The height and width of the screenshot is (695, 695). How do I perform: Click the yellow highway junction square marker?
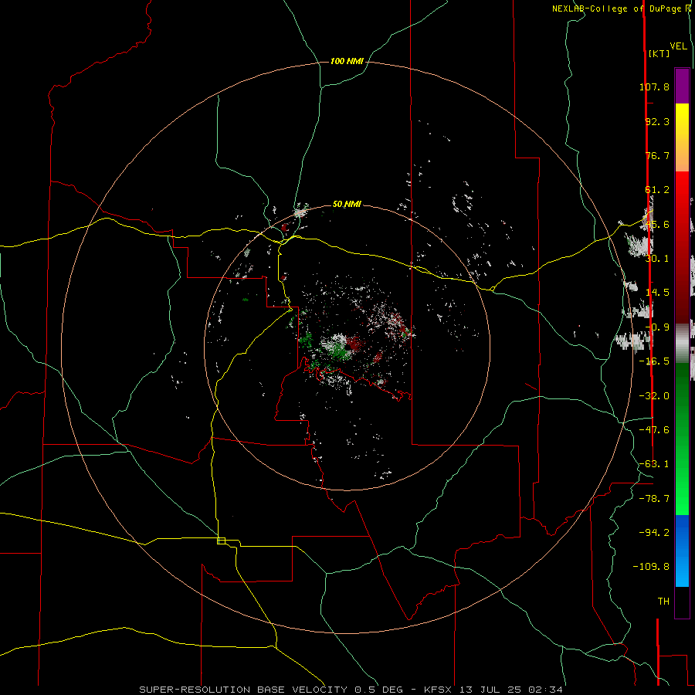pyautogui.click(x=221, y=541)
